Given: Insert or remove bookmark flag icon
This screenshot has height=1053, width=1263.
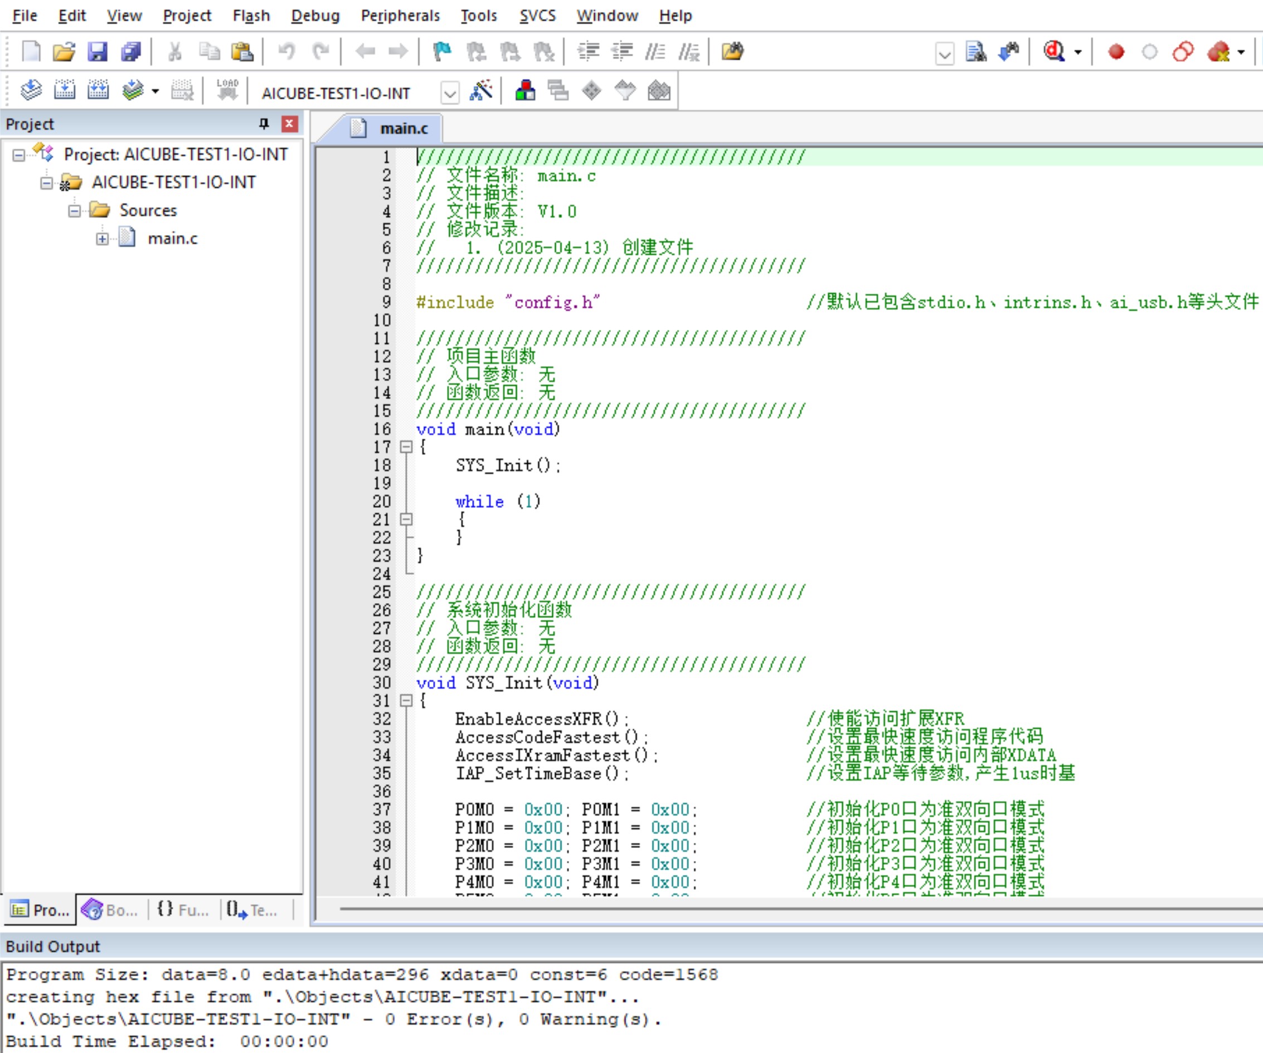Looking at the screenshot, I should click(442, 52).
